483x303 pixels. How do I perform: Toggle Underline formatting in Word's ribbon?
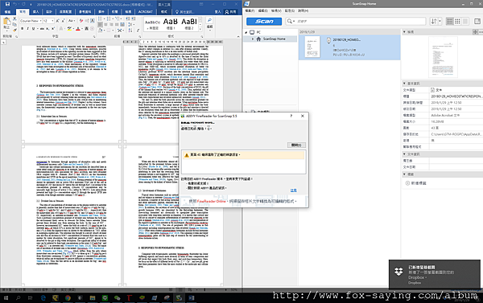click(34, 29)
